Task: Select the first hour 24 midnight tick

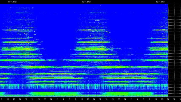Action: pyautogui.click(x=51, y=99)
